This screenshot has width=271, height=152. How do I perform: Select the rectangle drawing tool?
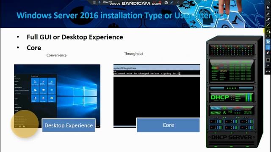pos(268,36)
